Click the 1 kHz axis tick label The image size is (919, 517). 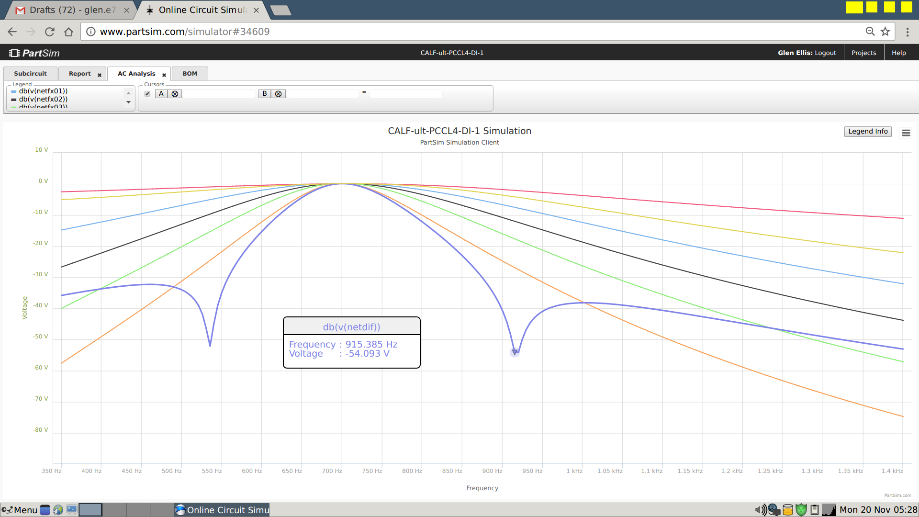click(x=574, y=471)
